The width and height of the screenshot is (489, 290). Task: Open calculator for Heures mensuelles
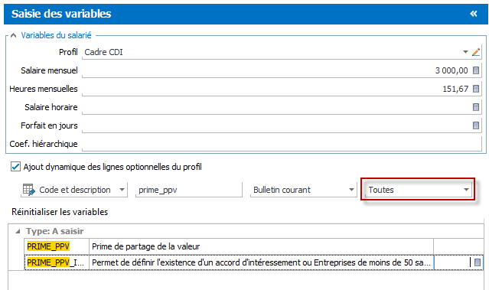coord(476,89)
